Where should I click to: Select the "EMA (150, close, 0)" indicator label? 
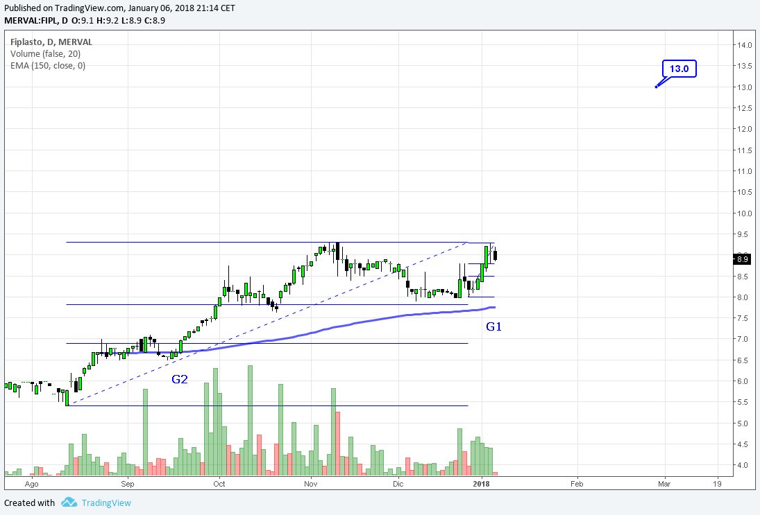point(48,65)
